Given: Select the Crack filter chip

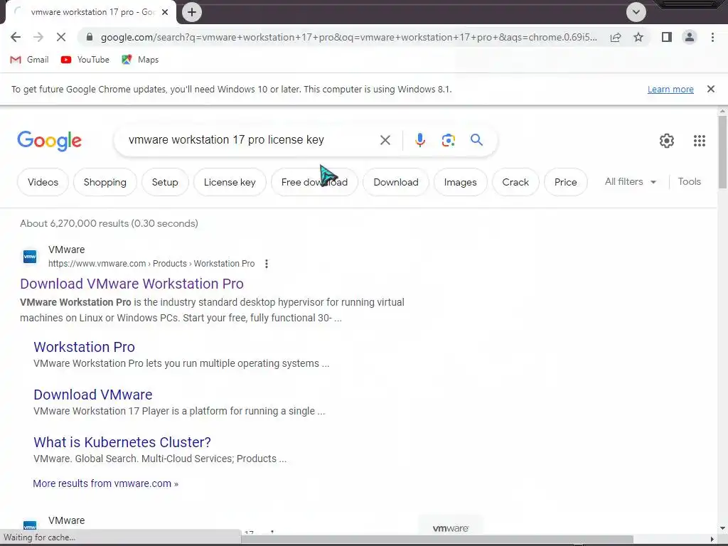Looking at the screenshot, I should pos(515,182).
